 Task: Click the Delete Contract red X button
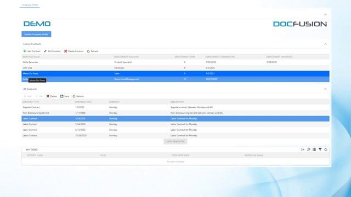(x=73, y=51)
